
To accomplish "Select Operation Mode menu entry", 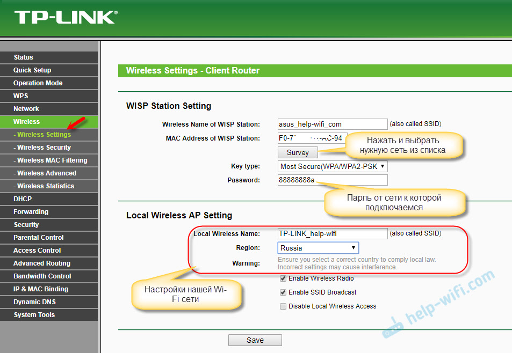I will [x=38, y=83].
